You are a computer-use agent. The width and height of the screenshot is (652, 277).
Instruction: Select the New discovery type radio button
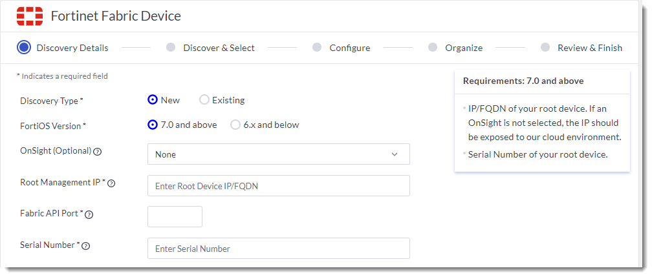tap(153, 100)
